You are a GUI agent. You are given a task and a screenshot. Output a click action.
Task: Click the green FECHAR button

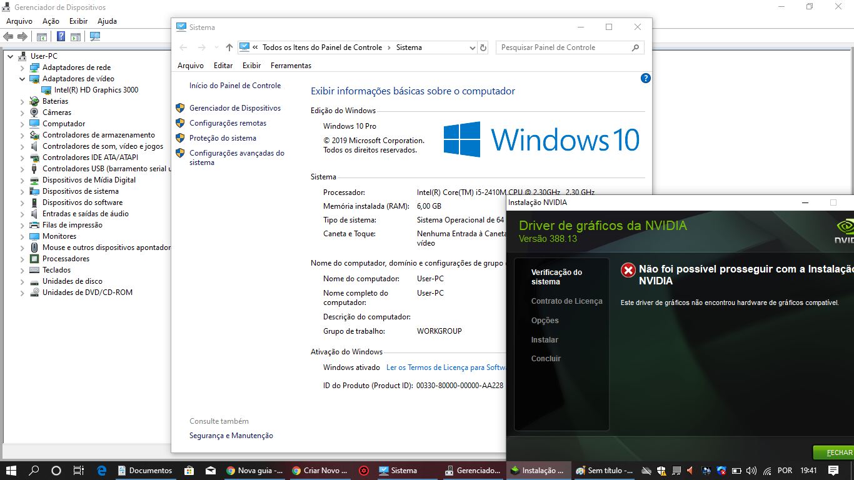[838, 452]
